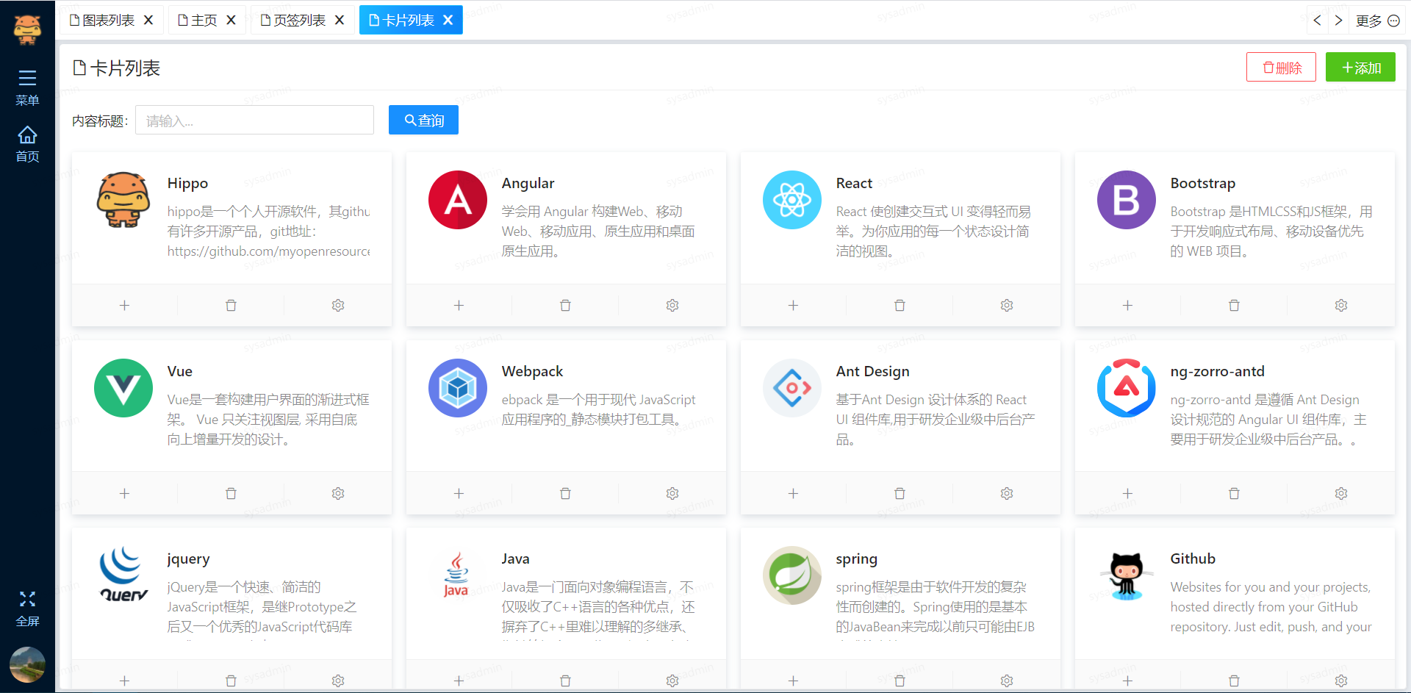Click plus icon on Bootstrap card

point(1127,305)
